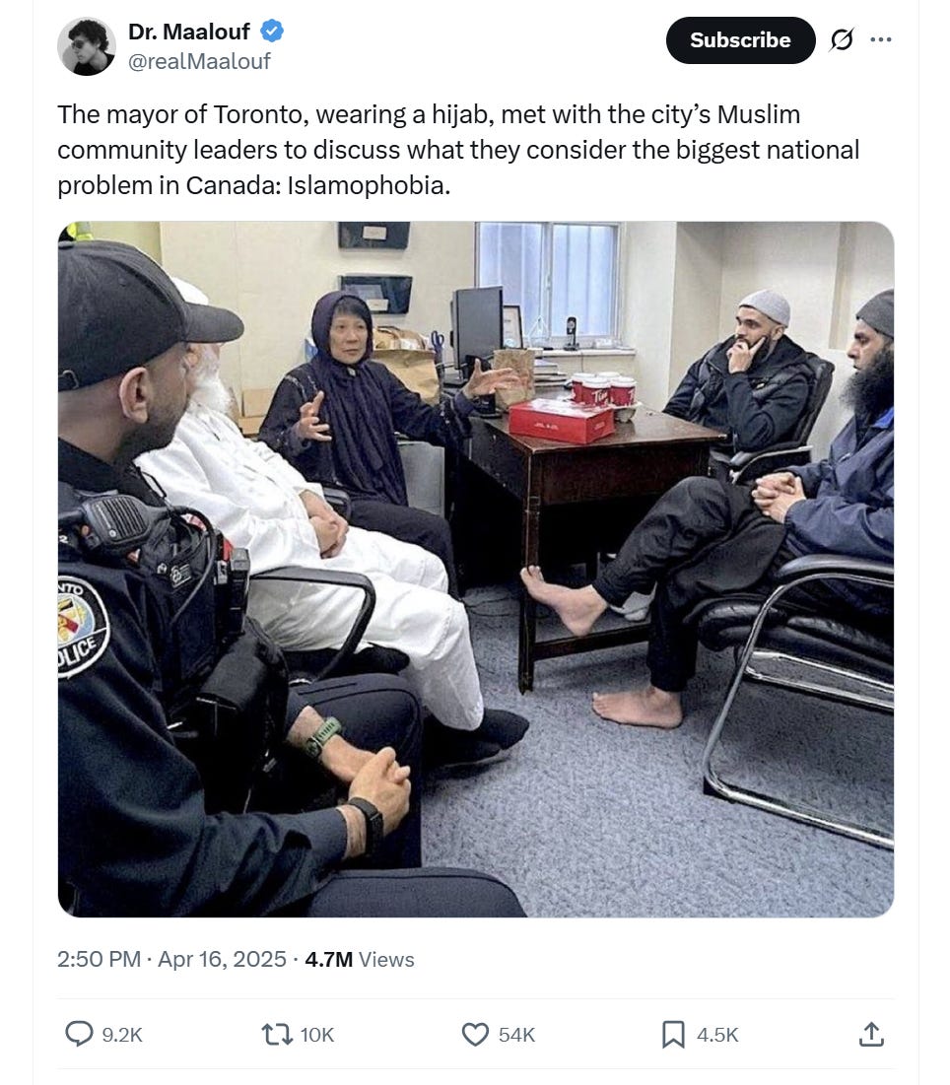Select the tweet text about Toronto mayor
Viewport: 950px width, 1085px height.
pos(458,150)
